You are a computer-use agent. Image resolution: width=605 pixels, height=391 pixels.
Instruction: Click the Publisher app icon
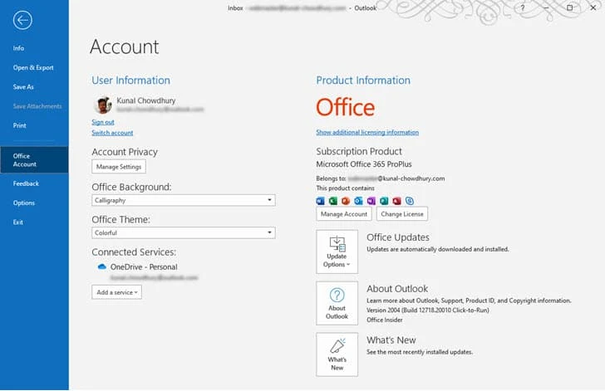click(384, 201)
